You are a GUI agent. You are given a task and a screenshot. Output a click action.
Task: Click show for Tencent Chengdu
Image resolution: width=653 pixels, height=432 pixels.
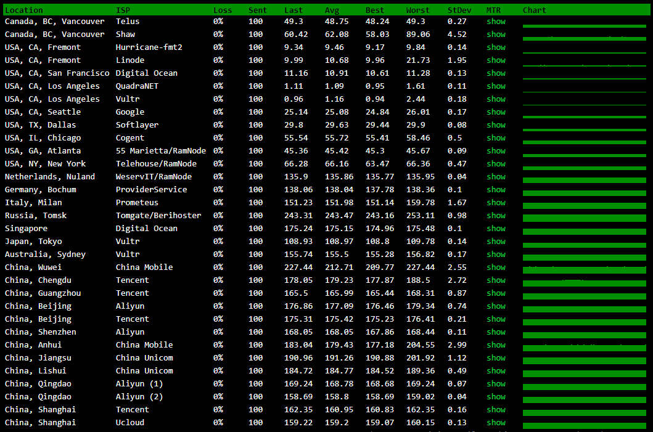(x=496, y=280)
